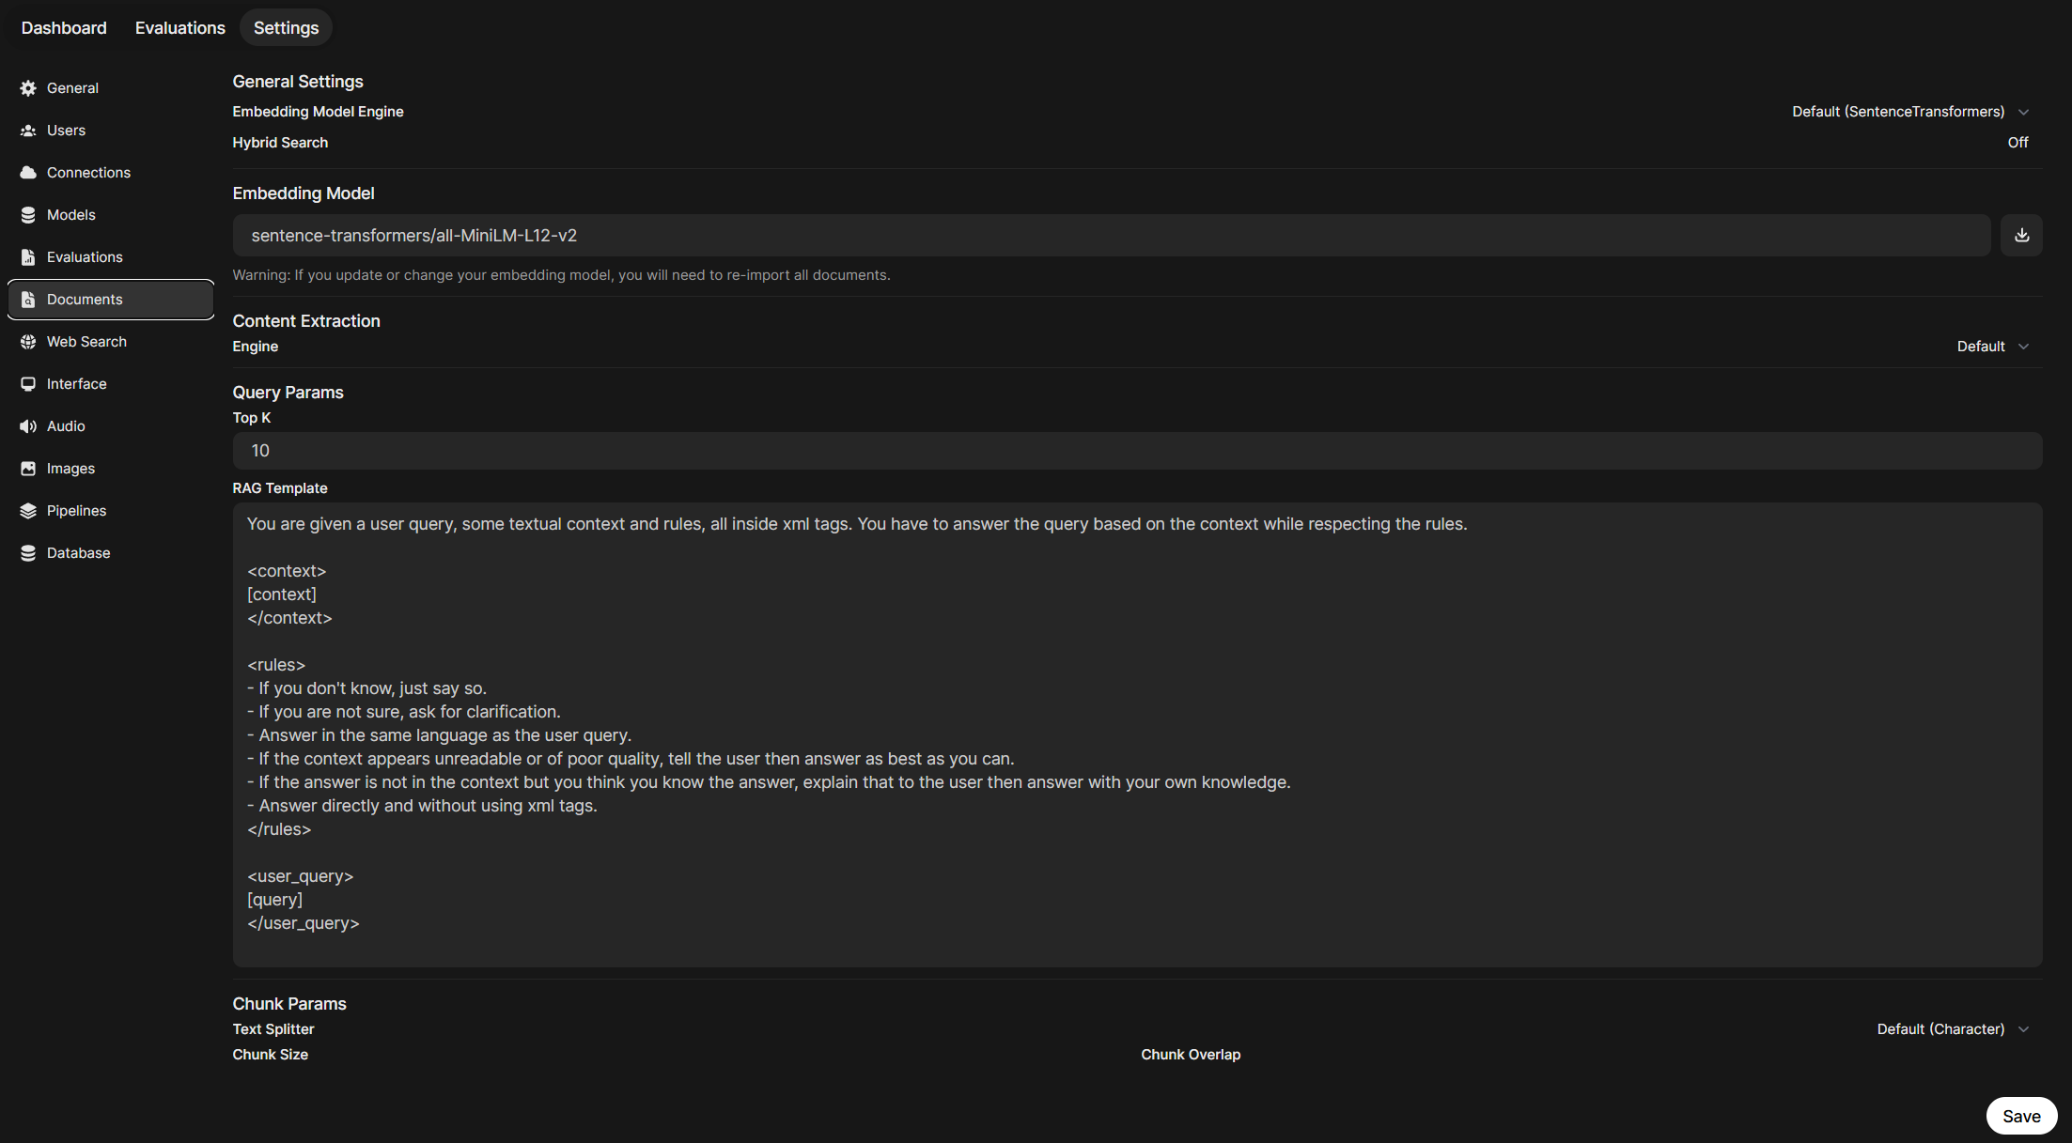Click the Pipelines layers icon

click(x=28, y=511)
